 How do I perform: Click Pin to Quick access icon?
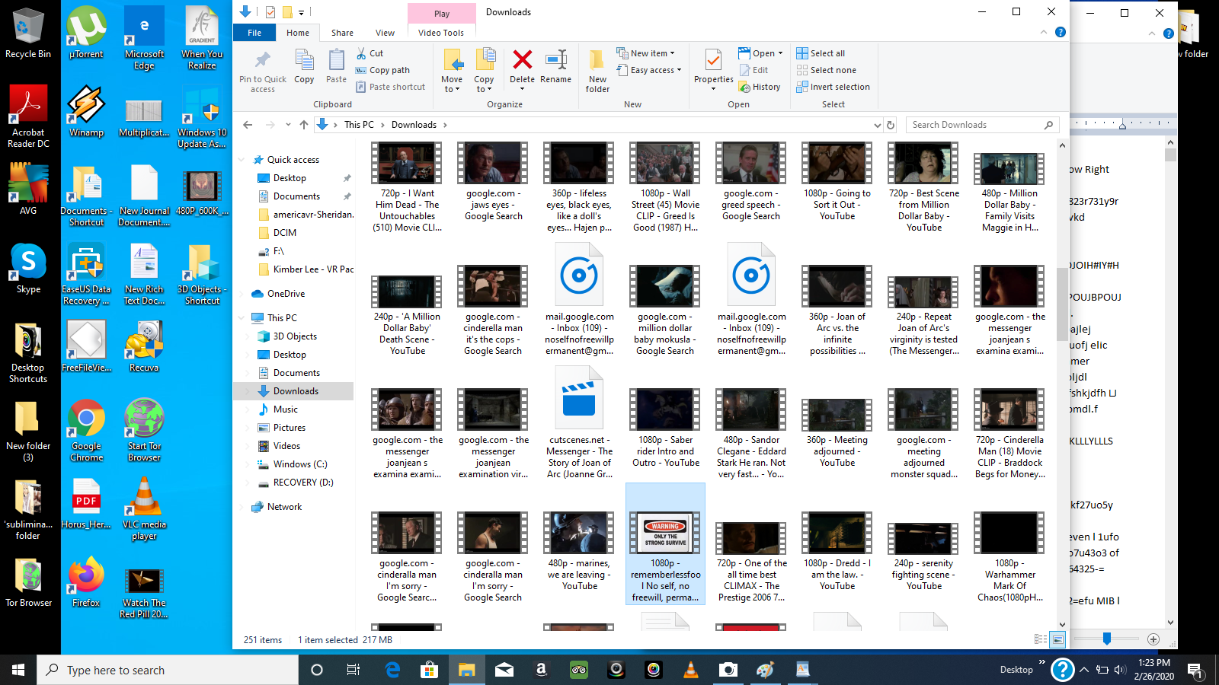point(263,60)
